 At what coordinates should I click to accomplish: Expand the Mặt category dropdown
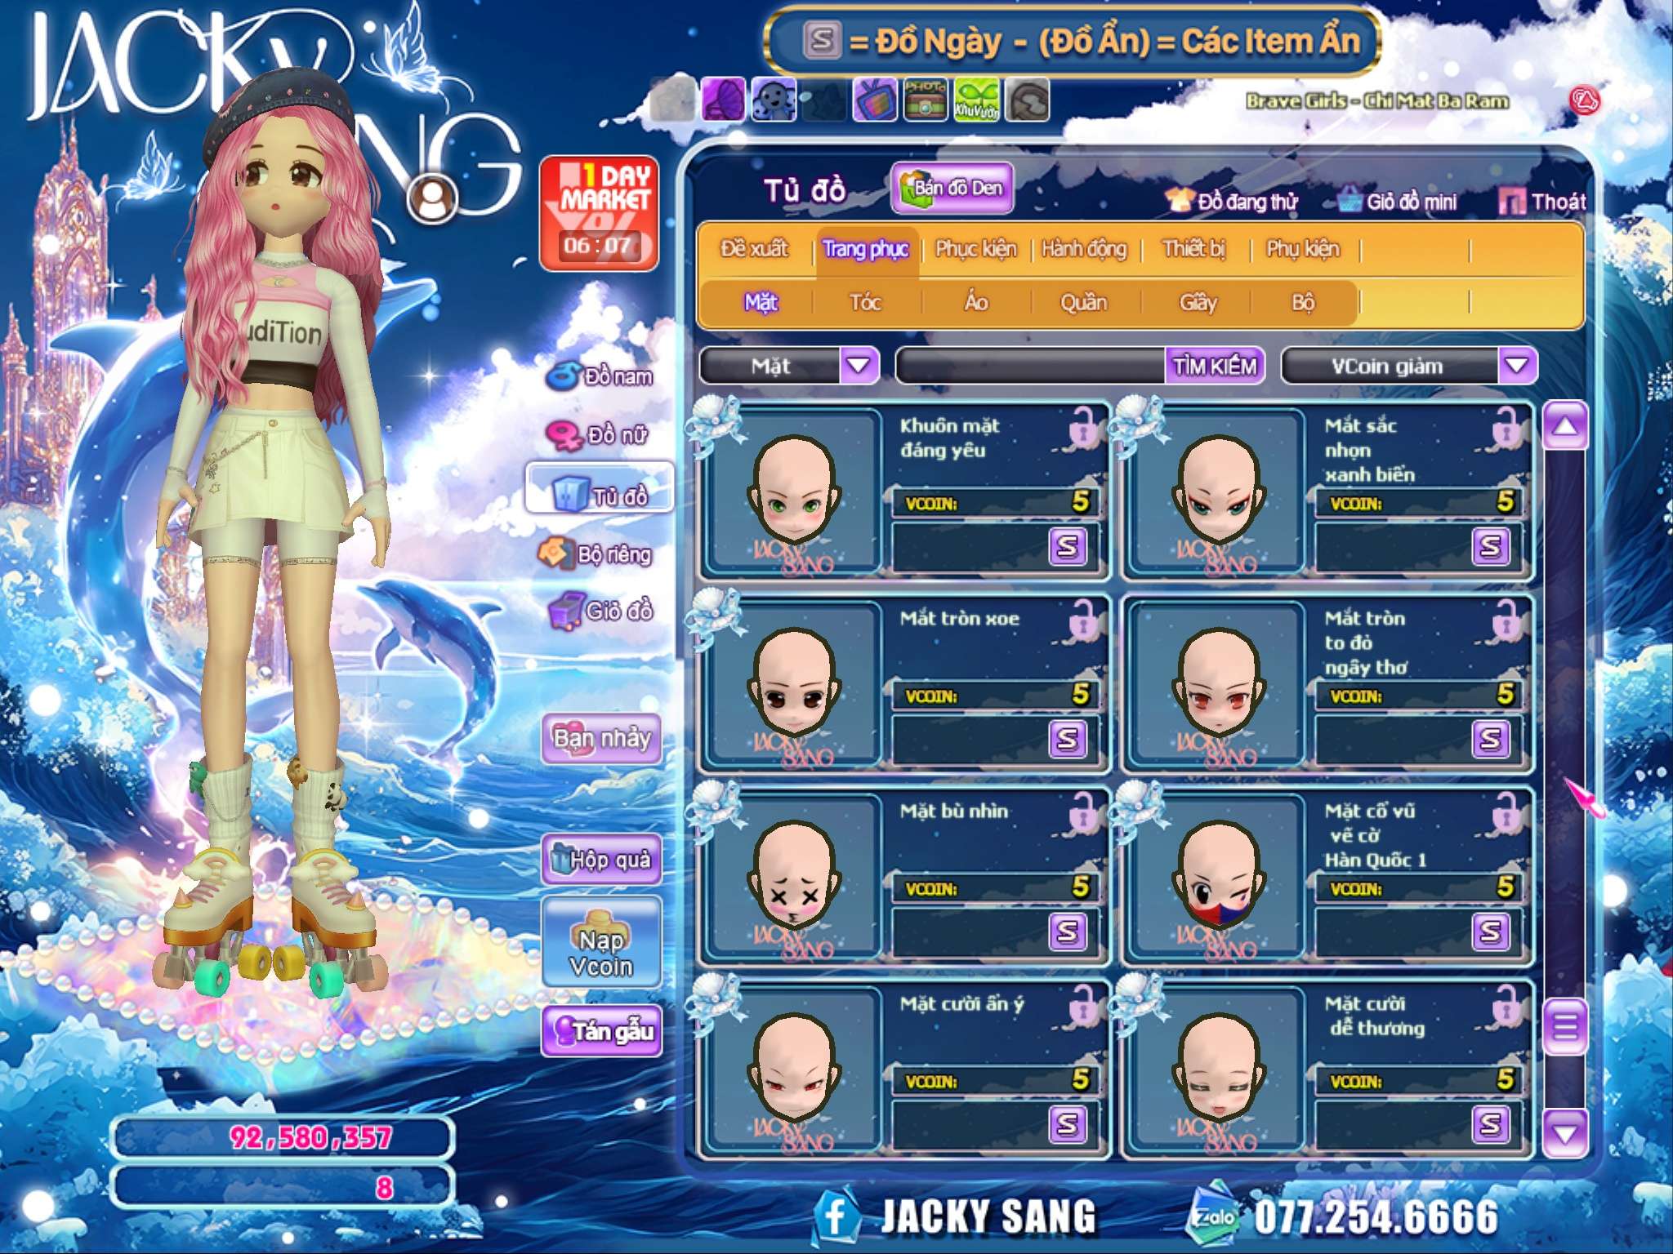click(x=859, y=365)
